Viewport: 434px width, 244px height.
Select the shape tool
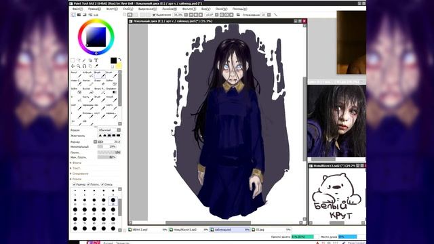(90, 60)
